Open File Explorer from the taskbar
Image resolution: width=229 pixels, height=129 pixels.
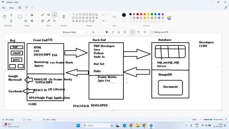(x=138, y=125)
